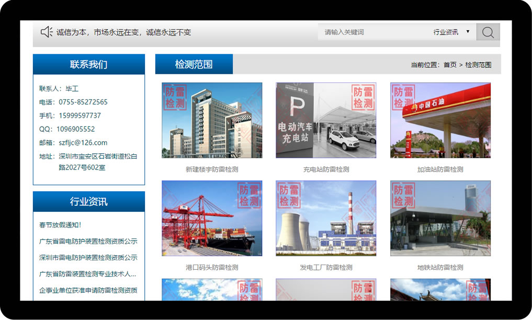The image size is (532, 320).
Task: Open the 发电工厂防雷检测 power plant image
Action: pyautogui.click(x=326, y=219)
